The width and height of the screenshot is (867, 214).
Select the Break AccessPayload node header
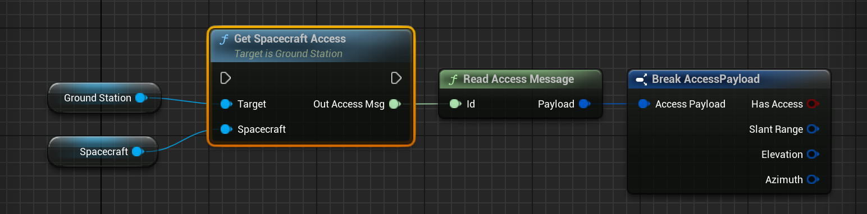pyautogui.click(x=728, y=79)
